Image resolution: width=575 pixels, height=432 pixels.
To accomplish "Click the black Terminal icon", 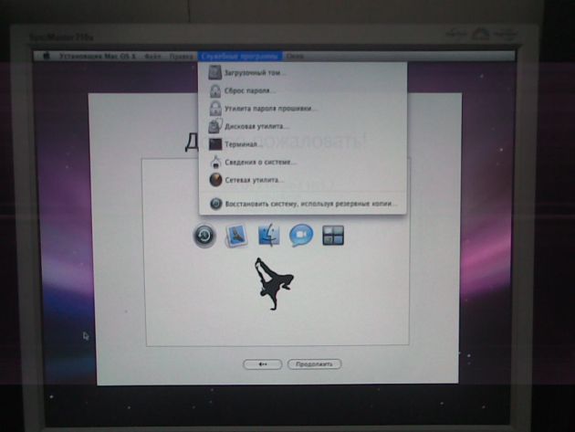I will (x=215, y=144).
